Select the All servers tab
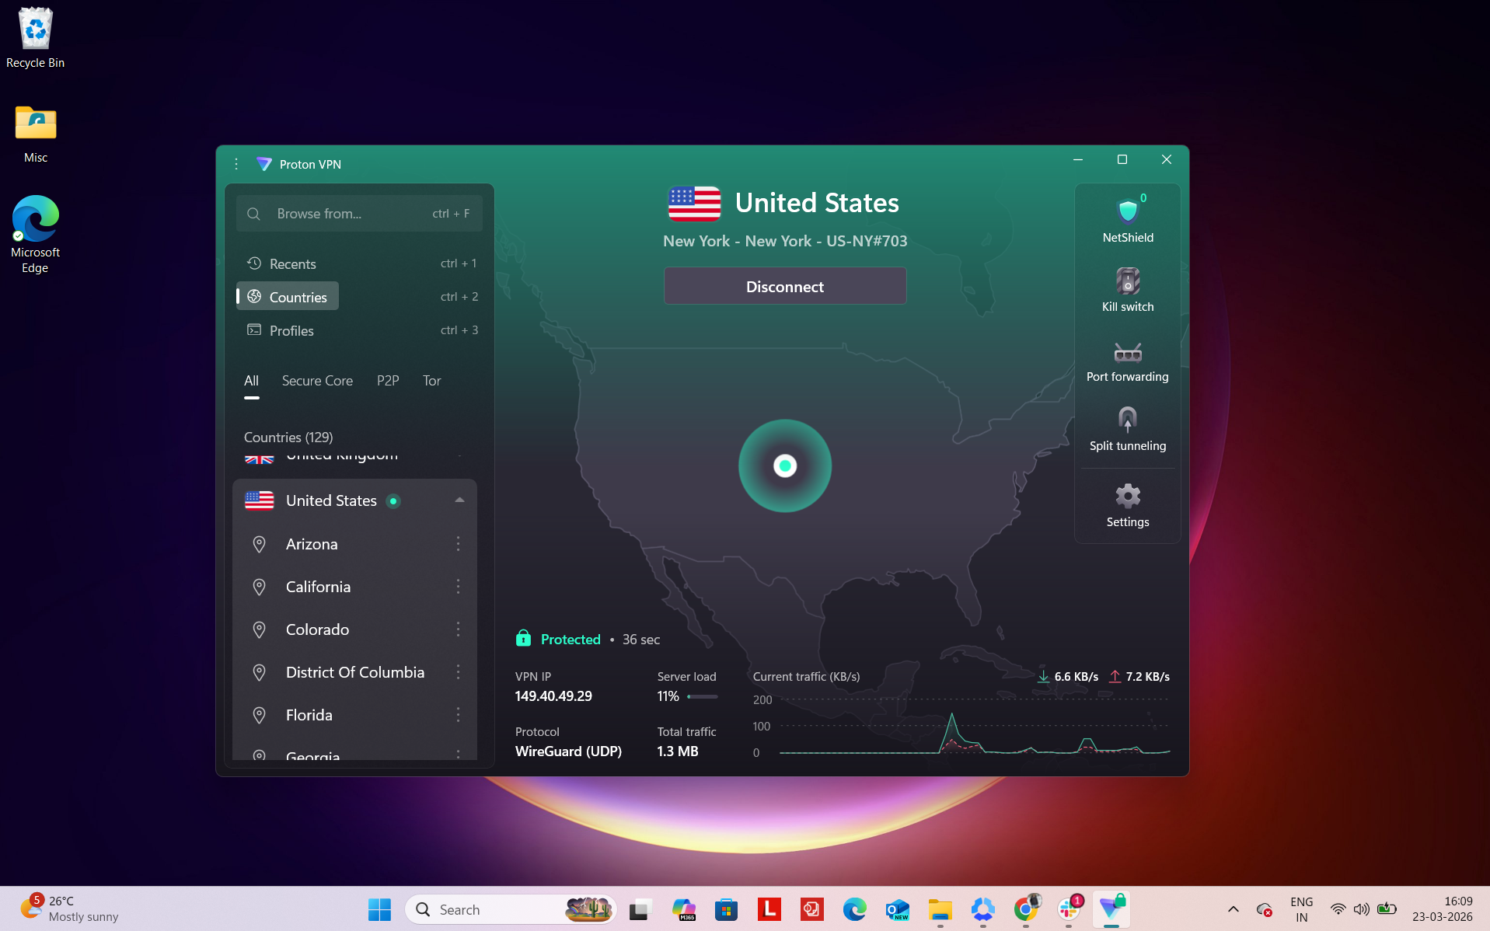Screen dimensions: 1490x931 click(251, 381)
